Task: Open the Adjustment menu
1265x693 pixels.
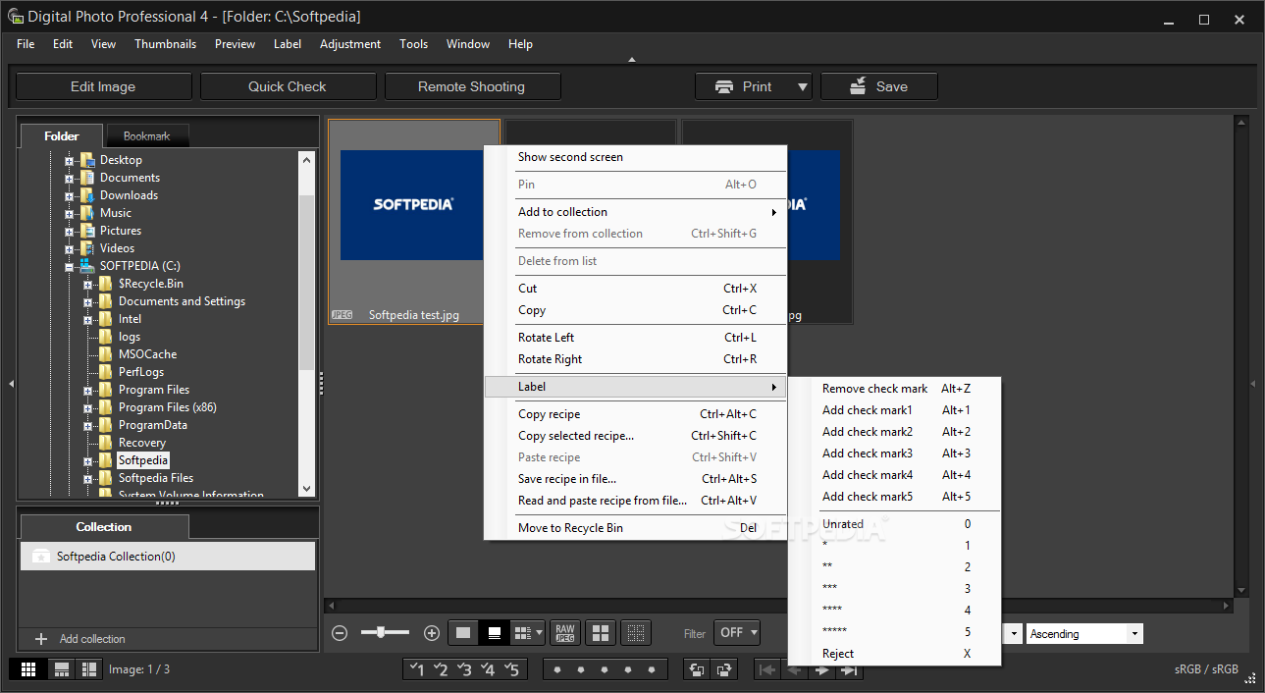Action: point(350,44)
